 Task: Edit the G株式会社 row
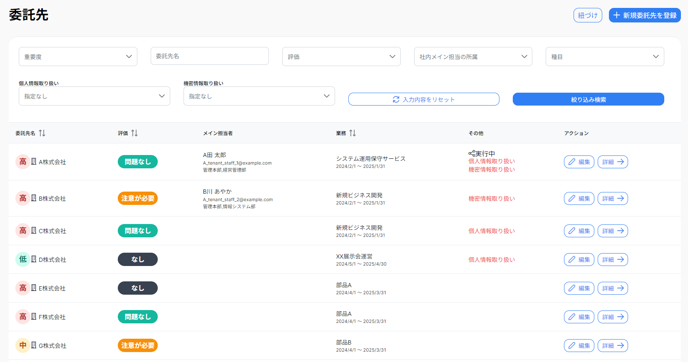point(579,345)
